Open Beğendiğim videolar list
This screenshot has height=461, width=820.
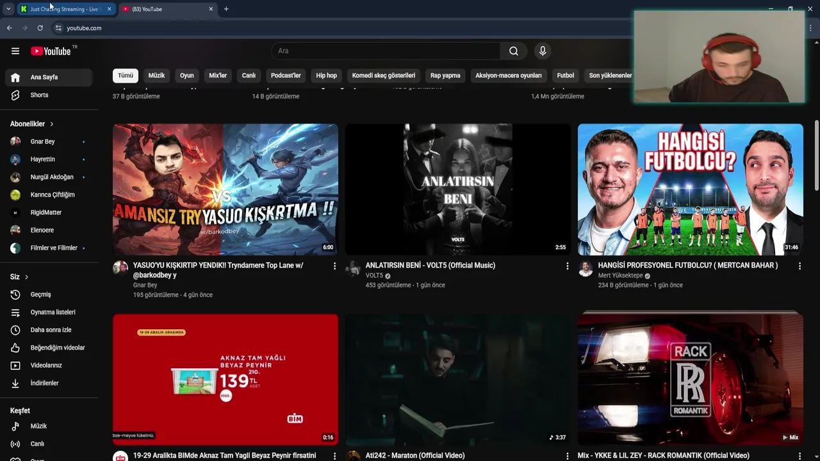tap(49, 348)
